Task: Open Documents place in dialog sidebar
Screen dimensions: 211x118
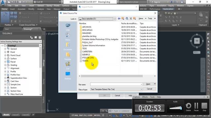Action: (x=68, y=46)
